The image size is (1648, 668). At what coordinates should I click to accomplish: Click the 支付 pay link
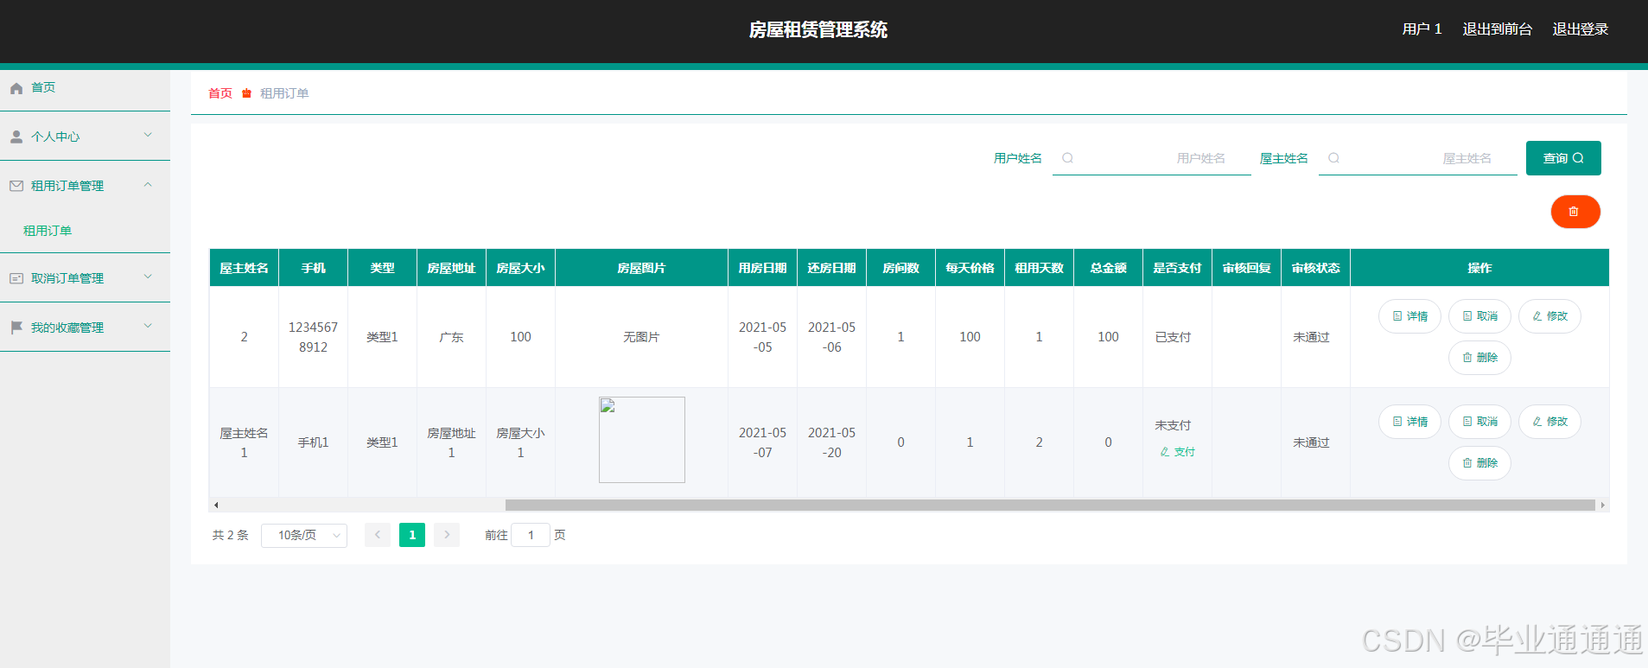(x=1177, y=452)
